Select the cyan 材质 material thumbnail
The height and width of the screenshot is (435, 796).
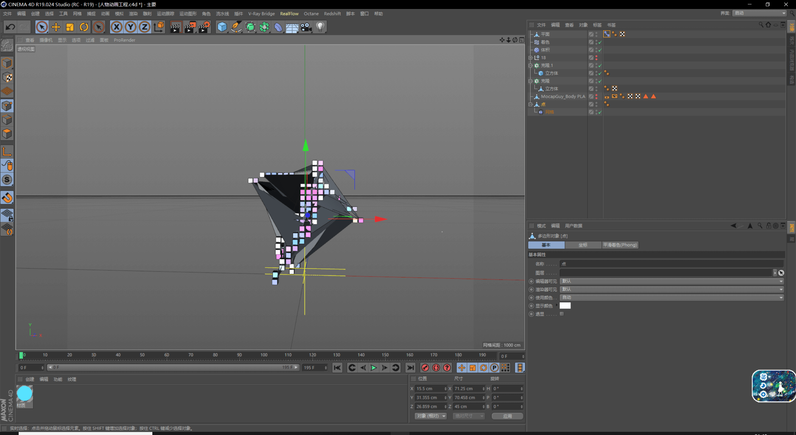25,394
